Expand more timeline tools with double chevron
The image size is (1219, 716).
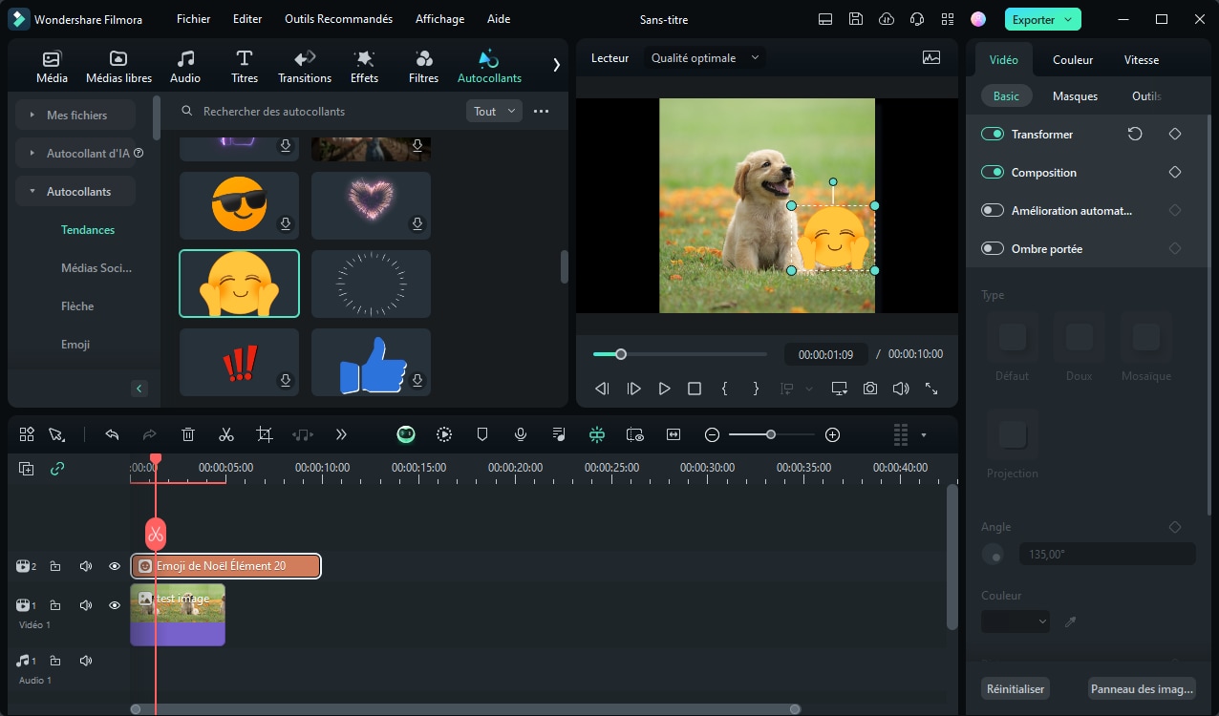click(341, 434)
